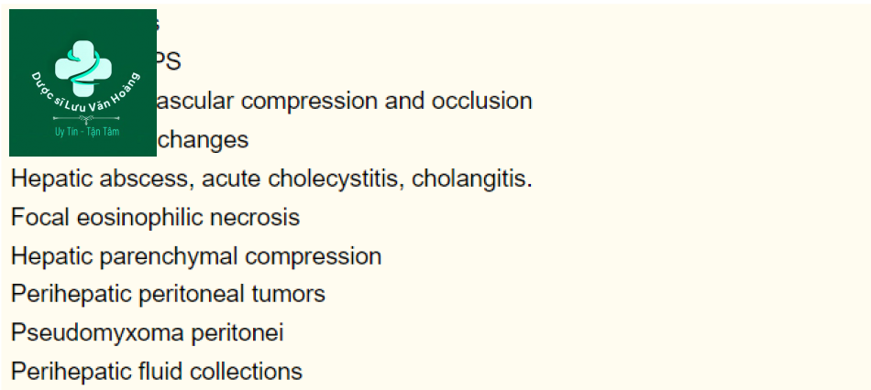Click the "PS" text right of the logo
871x390 pixels.
tap(169, 61)
